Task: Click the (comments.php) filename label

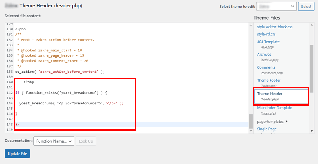Action: tap(272, 73)
